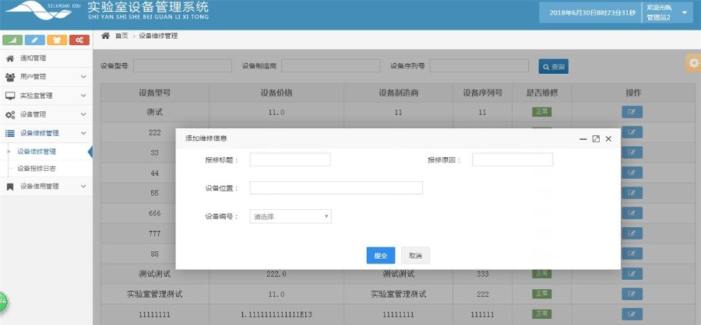Click the 取消 button
The height and width of the screenshot is (325, 701).
pyautogui.click(x=415, y=256)
